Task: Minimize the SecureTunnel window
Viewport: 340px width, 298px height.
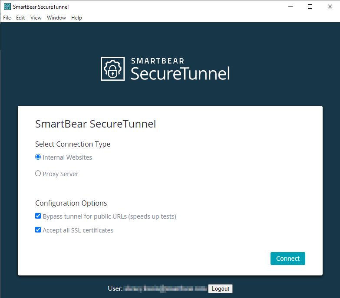Action: 290,7
